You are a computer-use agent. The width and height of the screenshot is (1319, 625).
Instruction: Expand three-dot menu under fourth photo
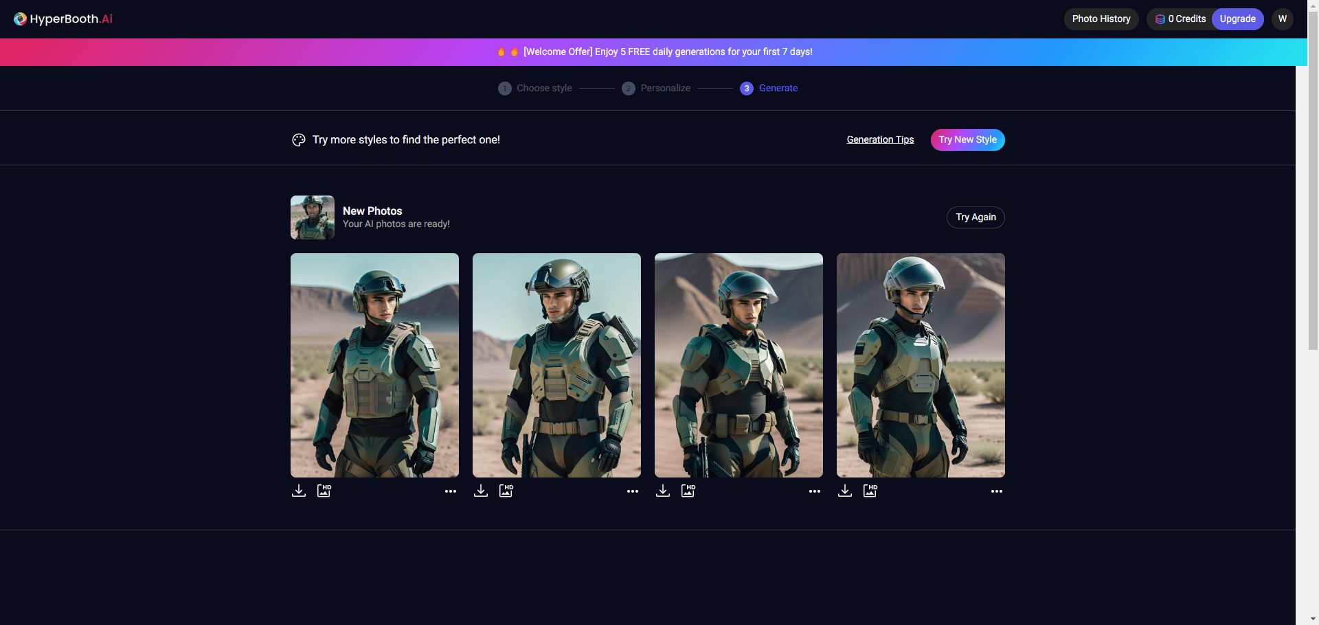997,491
